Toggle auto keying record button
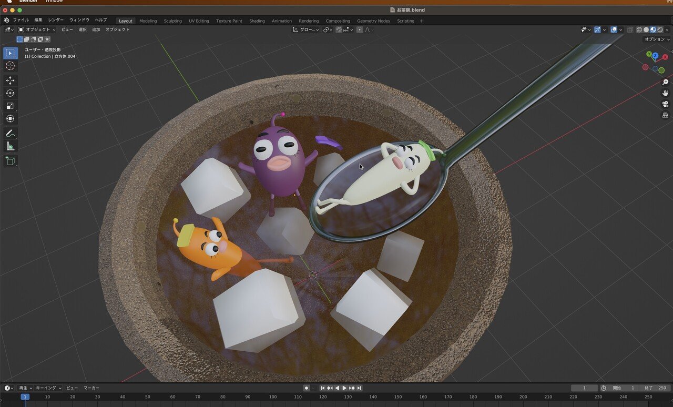This screenshot has width=673, height=407. coord(306,388)
